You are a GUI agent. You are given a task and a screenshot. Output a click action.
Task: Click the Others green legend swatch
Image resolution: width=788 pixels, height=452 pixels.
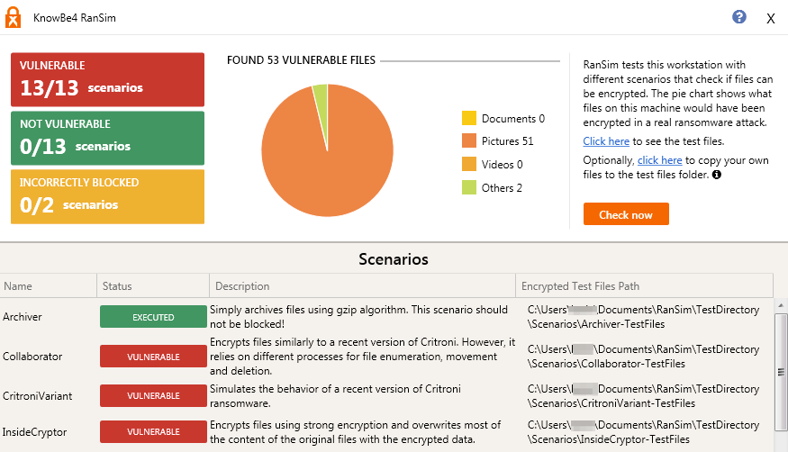point(469,187)
